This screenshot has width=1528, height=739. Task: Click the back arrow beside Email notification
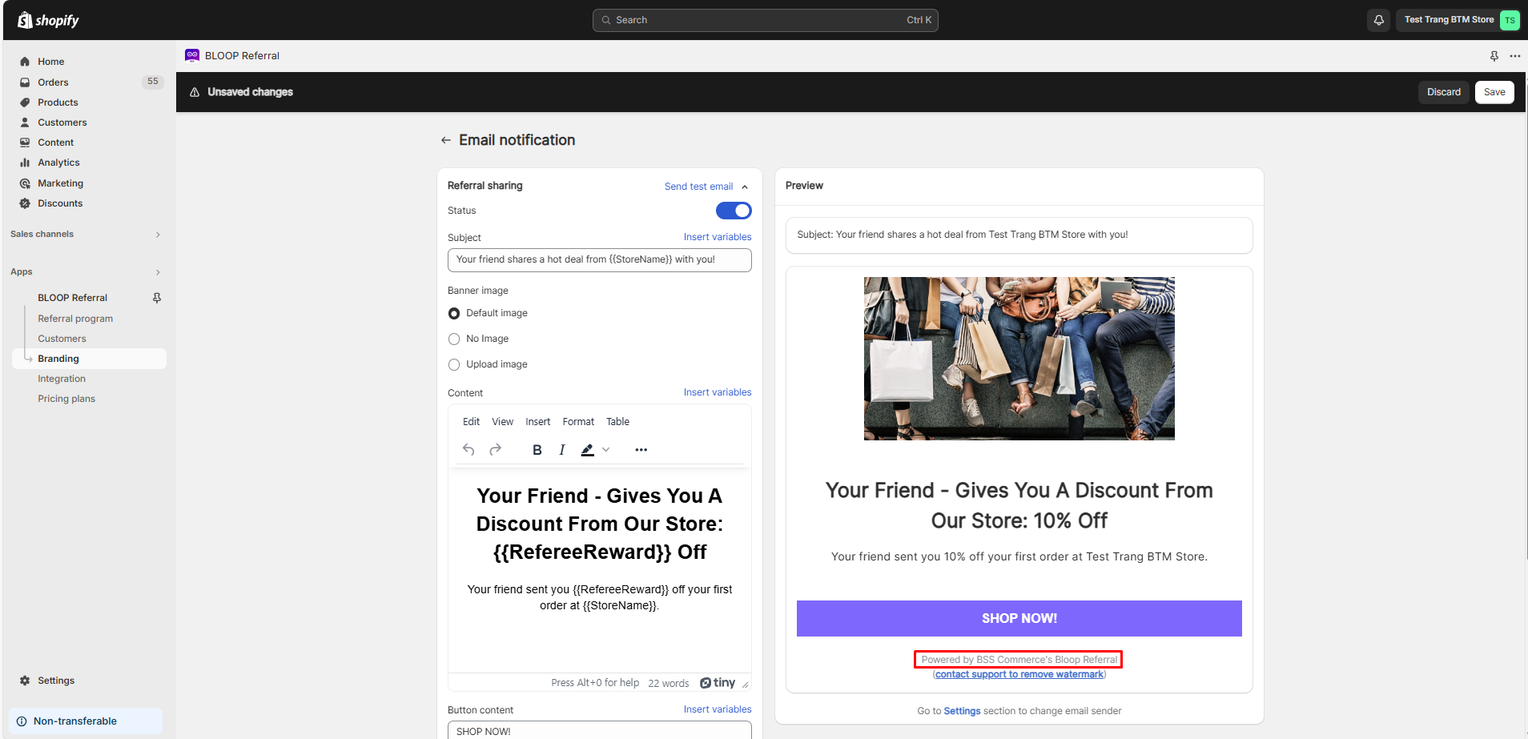445,141
